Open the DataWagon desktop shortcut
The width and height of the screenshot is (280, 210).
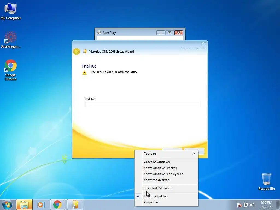(x=11, y=40)
